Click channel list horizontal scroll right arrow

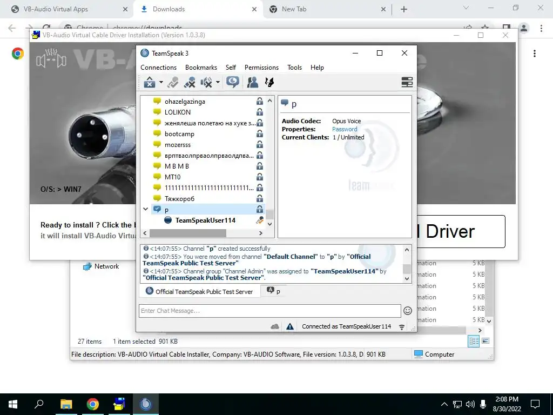pos(261,233)
